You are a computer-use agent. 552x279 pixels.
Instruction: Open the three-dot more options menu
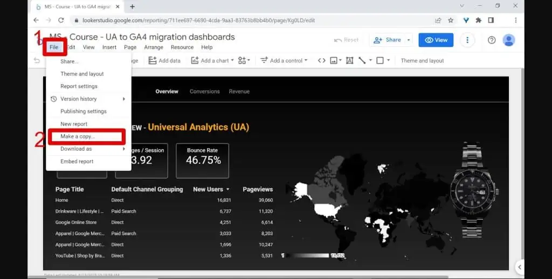pyautogui.click(x=467, y=40)
